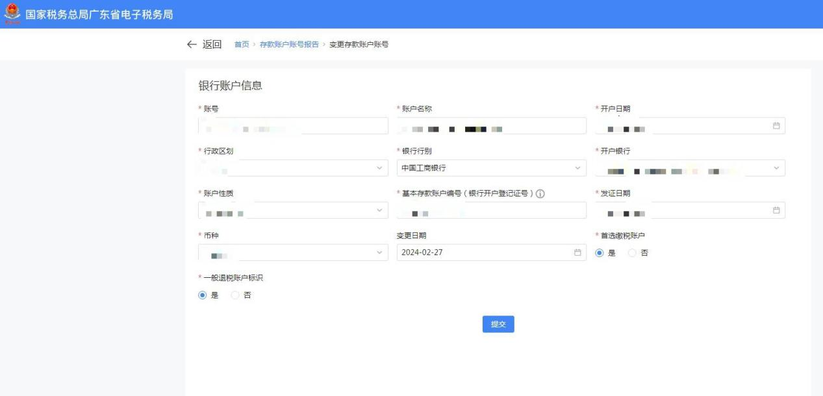Select 是 for 一般退税账户标识
The image size is (823, 396).
[x=203, y=295]
